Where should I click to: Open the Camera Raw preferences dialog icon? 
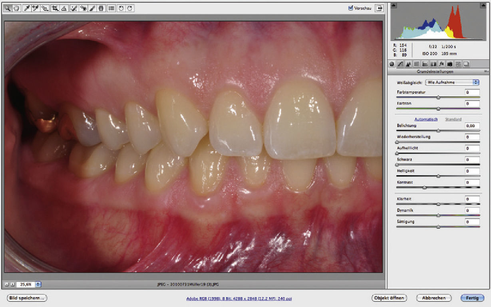tap(111, 8)
